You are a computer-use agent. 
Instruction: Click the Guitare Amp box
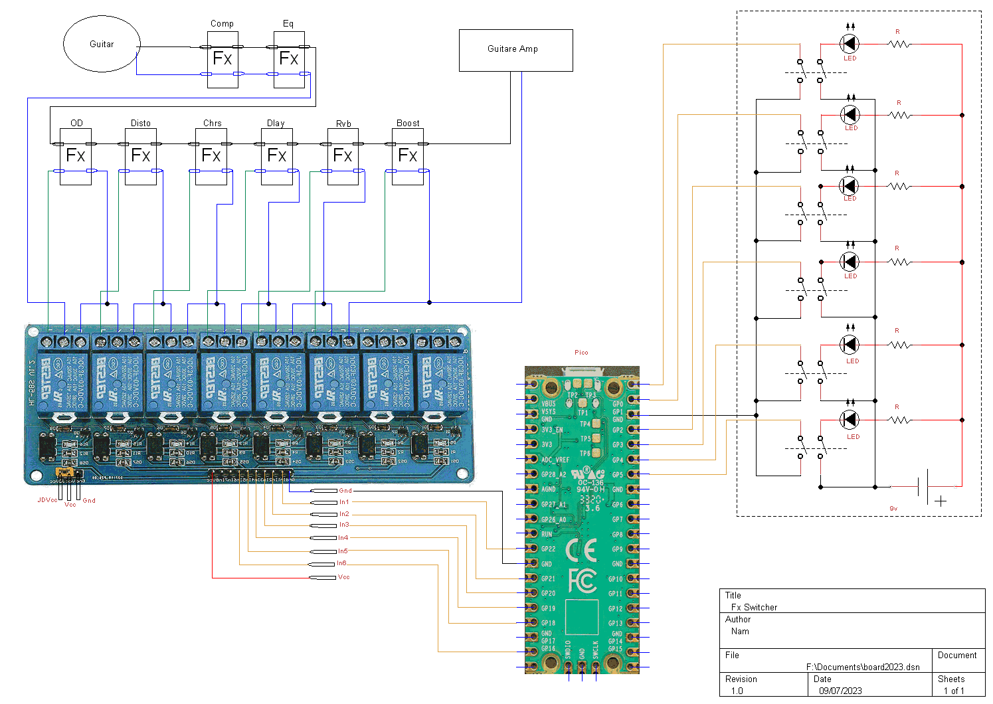click(516, 50)
